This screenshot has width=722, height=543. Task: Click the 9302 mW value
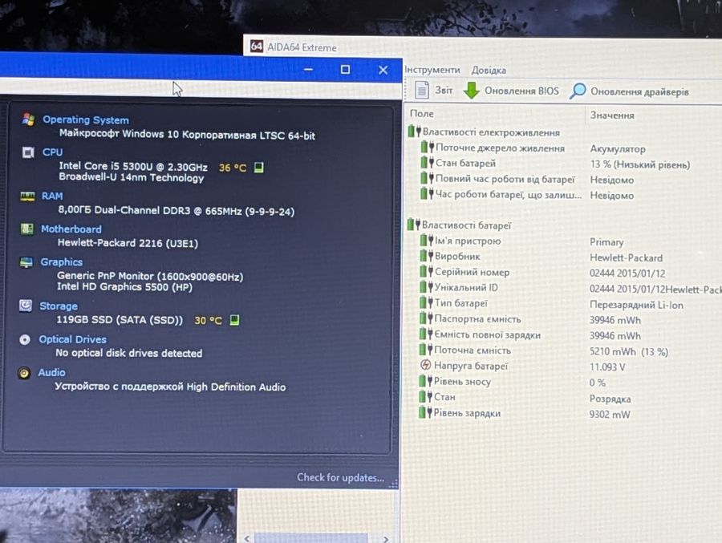pos(610,414)
